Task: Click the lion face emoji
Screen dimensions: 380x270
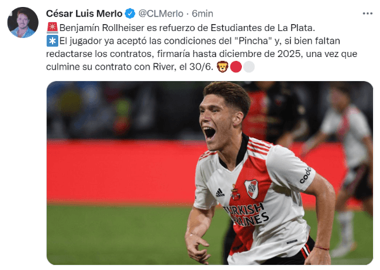Action: pos(222,67)
